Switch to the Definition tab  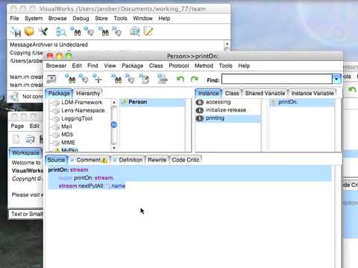pyautogui.click(x=128, y=160)
